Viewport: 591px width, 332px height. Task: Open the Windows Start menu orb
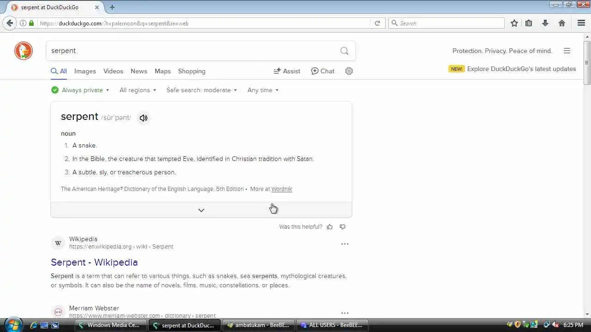point(12,325)
